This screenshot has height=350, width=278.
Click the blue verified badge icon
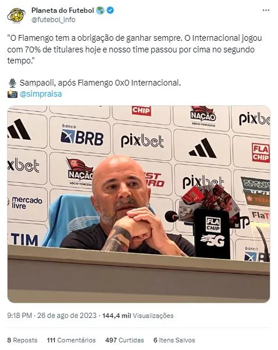click(111, 10)
